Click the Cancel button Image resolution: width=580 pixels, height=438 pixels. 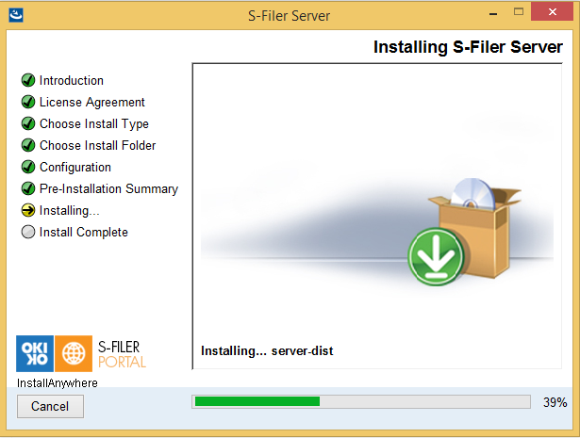(50, 406)
